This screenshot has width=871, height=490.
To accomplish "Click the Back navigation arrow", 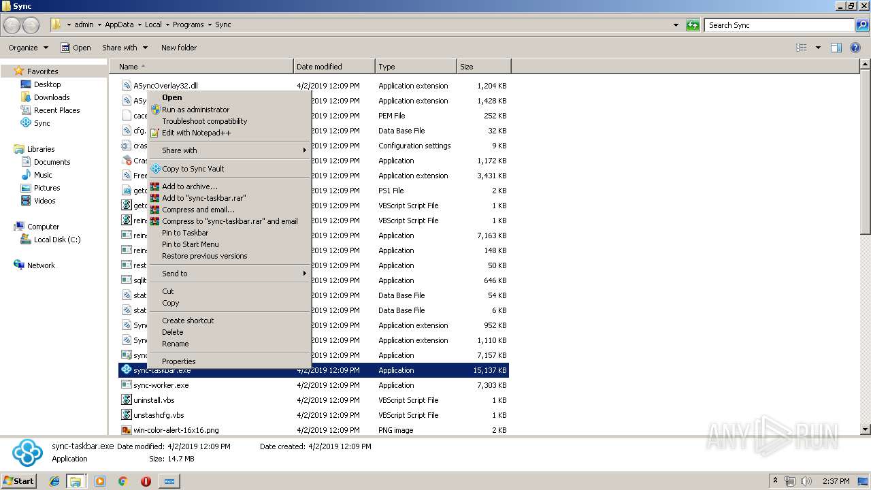I will tap(12, 25).
